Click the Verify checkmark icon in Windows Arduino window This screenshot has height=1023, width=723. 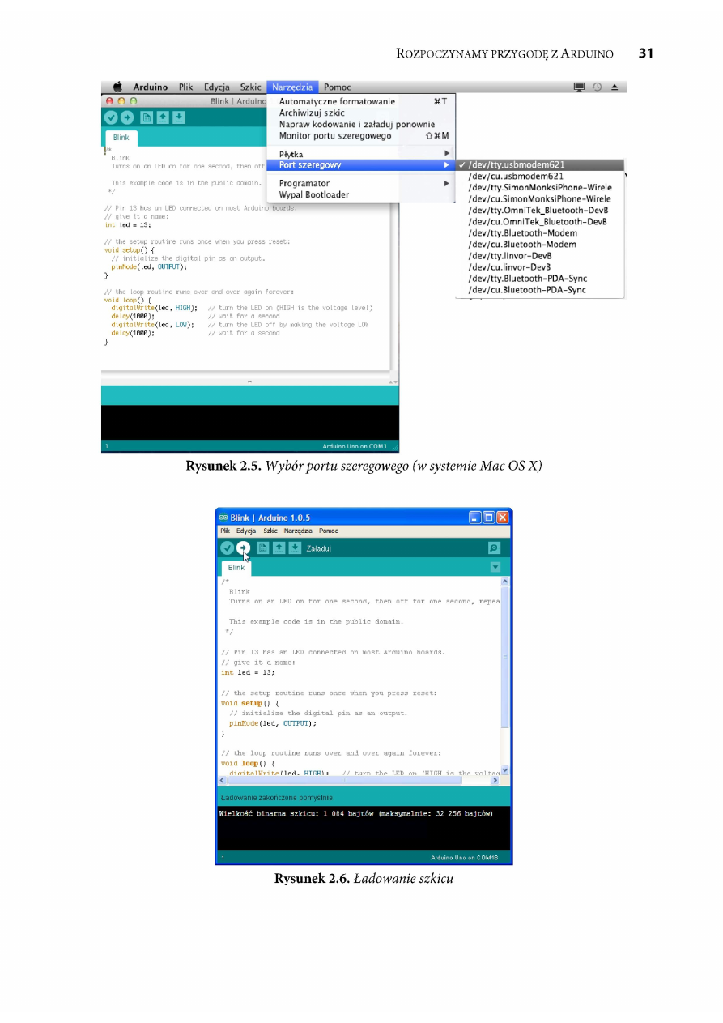click(228, 548)
